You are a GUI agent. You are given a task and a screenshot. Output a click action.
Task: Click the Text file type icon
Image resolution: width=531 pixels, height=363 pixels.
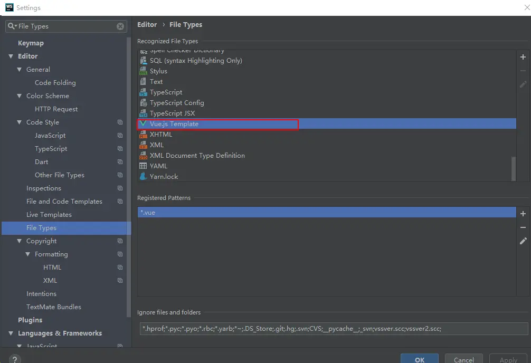(x=143, y=82)
